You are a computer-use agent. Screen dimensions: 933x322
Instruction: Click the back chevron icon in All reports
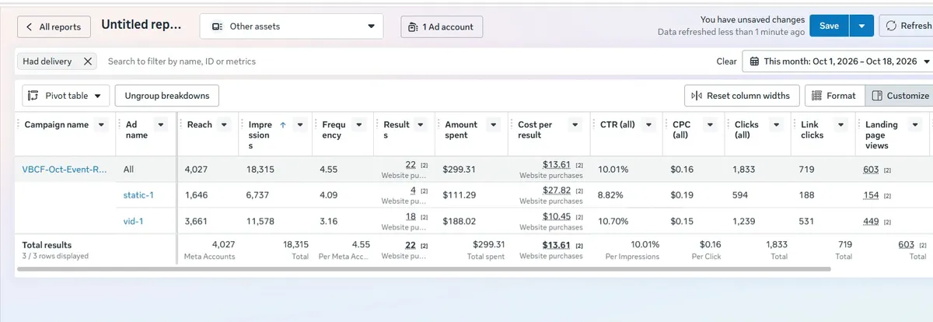point(30,26)
